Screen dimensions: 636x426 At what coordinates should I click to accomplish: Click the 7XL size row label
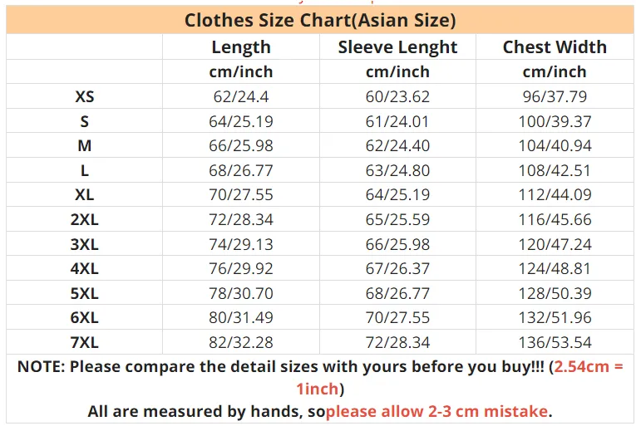point(84,342)
